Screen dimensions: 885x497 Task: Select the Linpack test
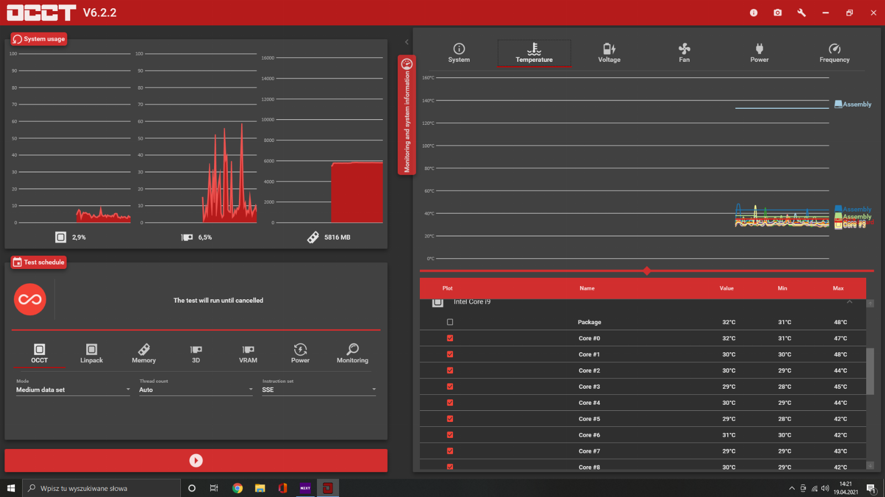[x=91, y=353]
